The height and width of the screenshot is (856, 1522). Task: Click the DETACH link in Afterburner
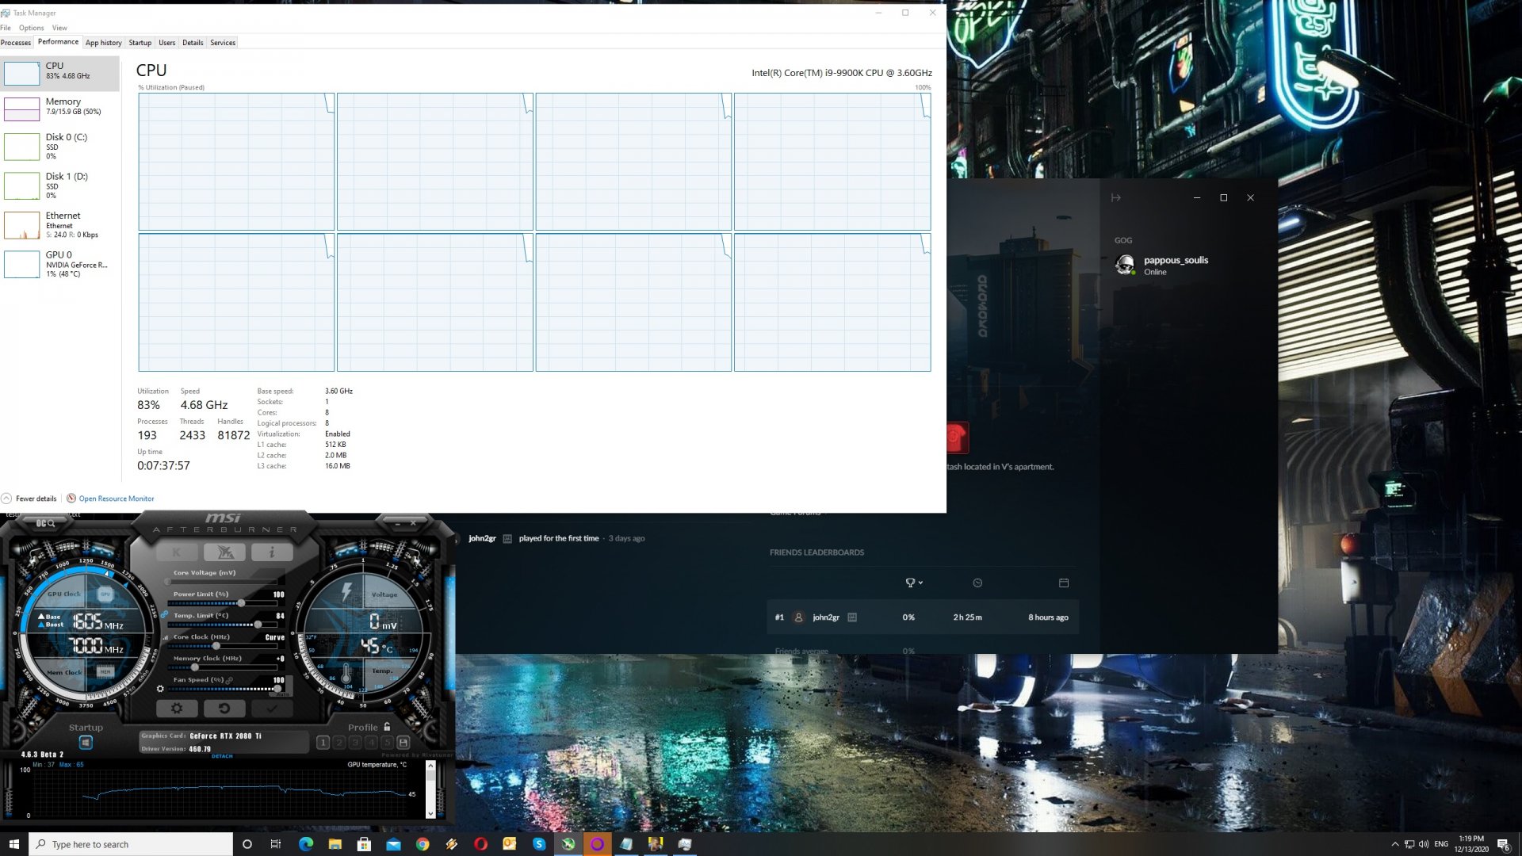click(222, 756)
